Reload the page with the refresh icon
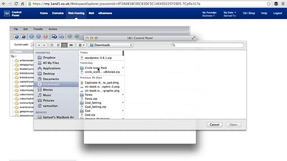 click(16, 4)
